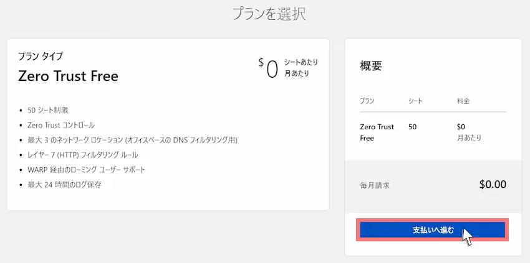This screenshot has width=530, height=263.
Task: Click the WARP 経由のローミング ユーザー サポート item
Action: click(87, 170)
